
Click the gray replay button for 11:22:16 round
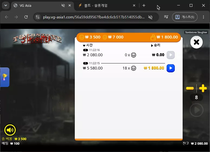171,55
